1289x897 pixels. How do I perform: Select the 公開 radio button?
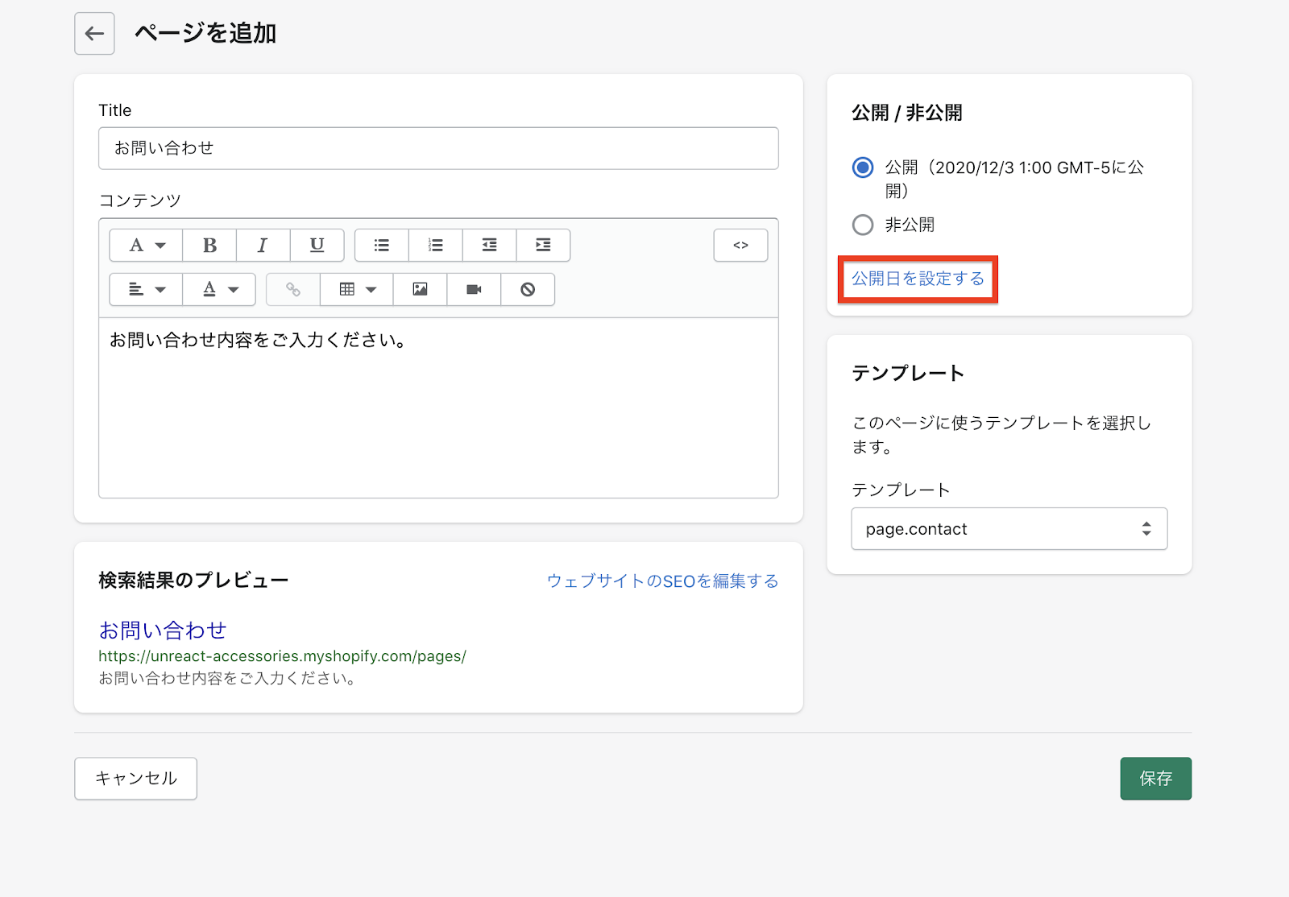(x=863, y=167)
